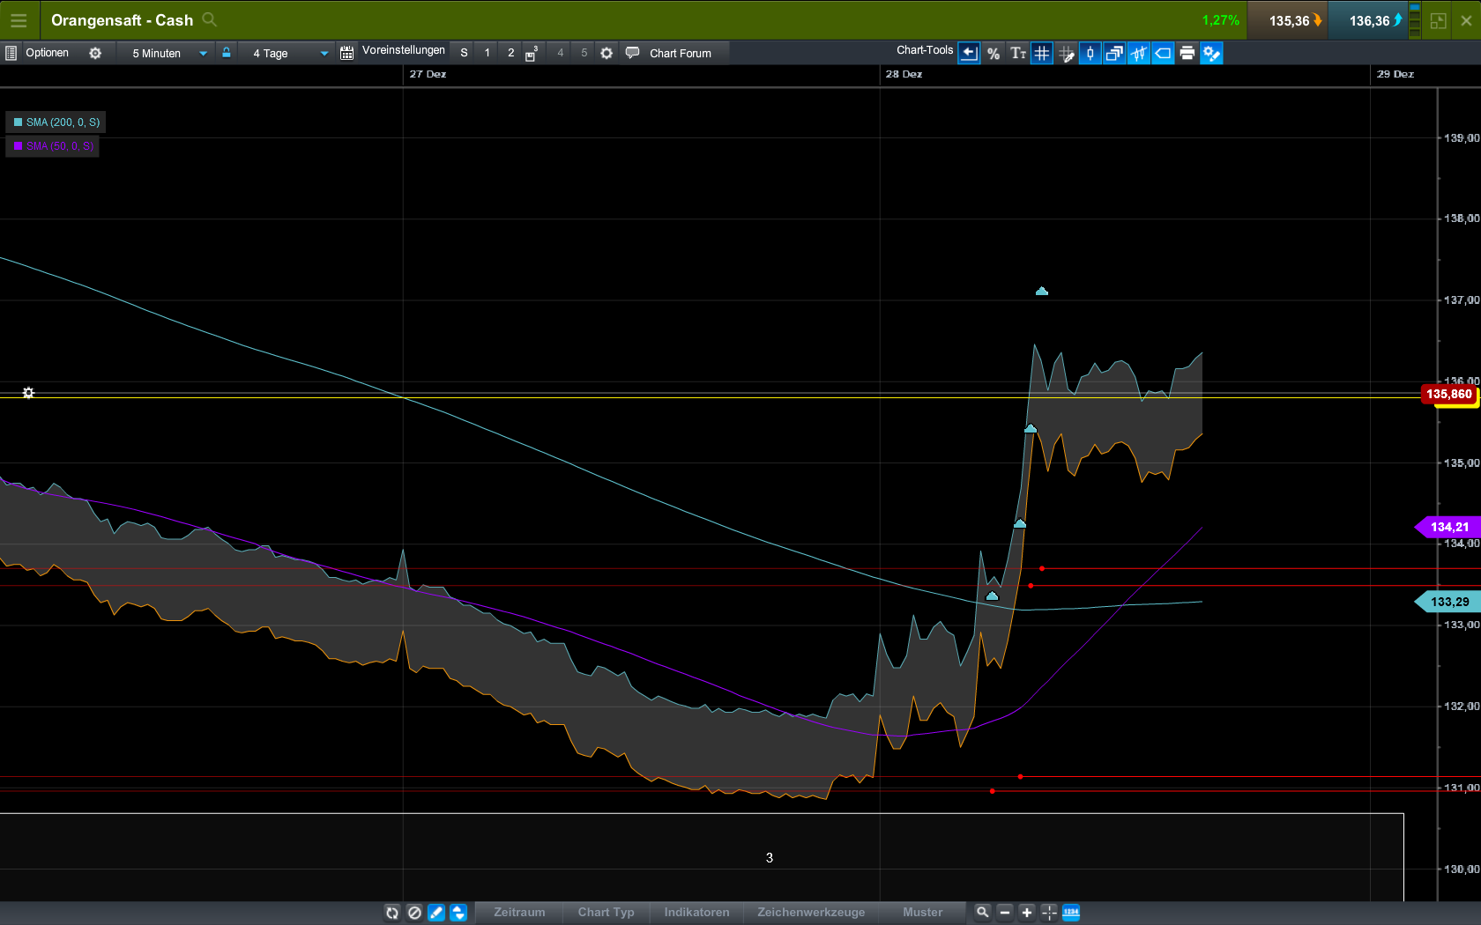Click the percent scale icon
This screenshot has width=1481, height=925.
click(x=994, y=54)
